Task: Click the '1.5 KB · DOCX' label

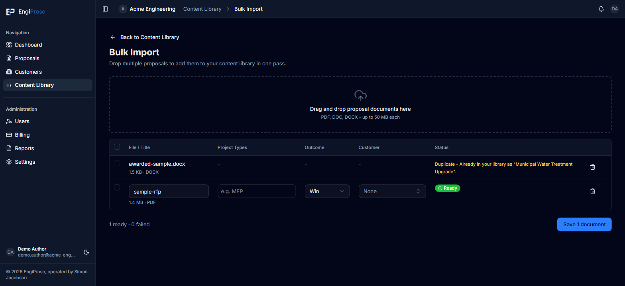Action: 143,172
